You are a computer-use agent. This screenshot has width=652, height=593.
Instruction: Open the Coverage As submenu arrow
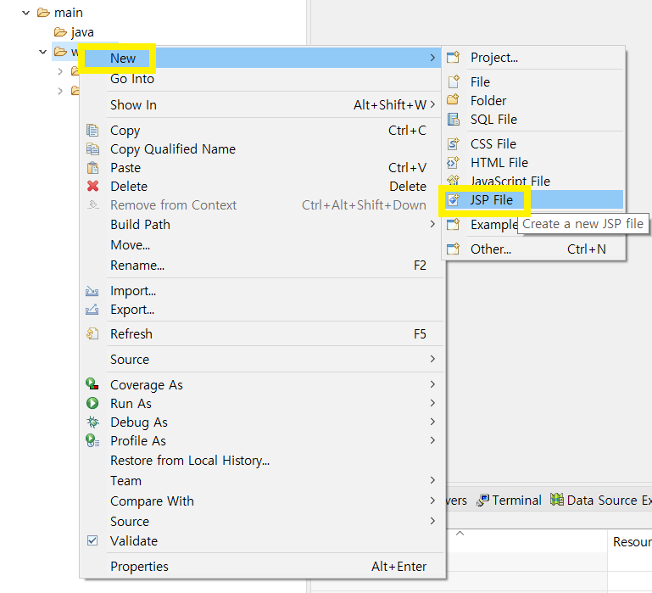click(x=432, y=384)
